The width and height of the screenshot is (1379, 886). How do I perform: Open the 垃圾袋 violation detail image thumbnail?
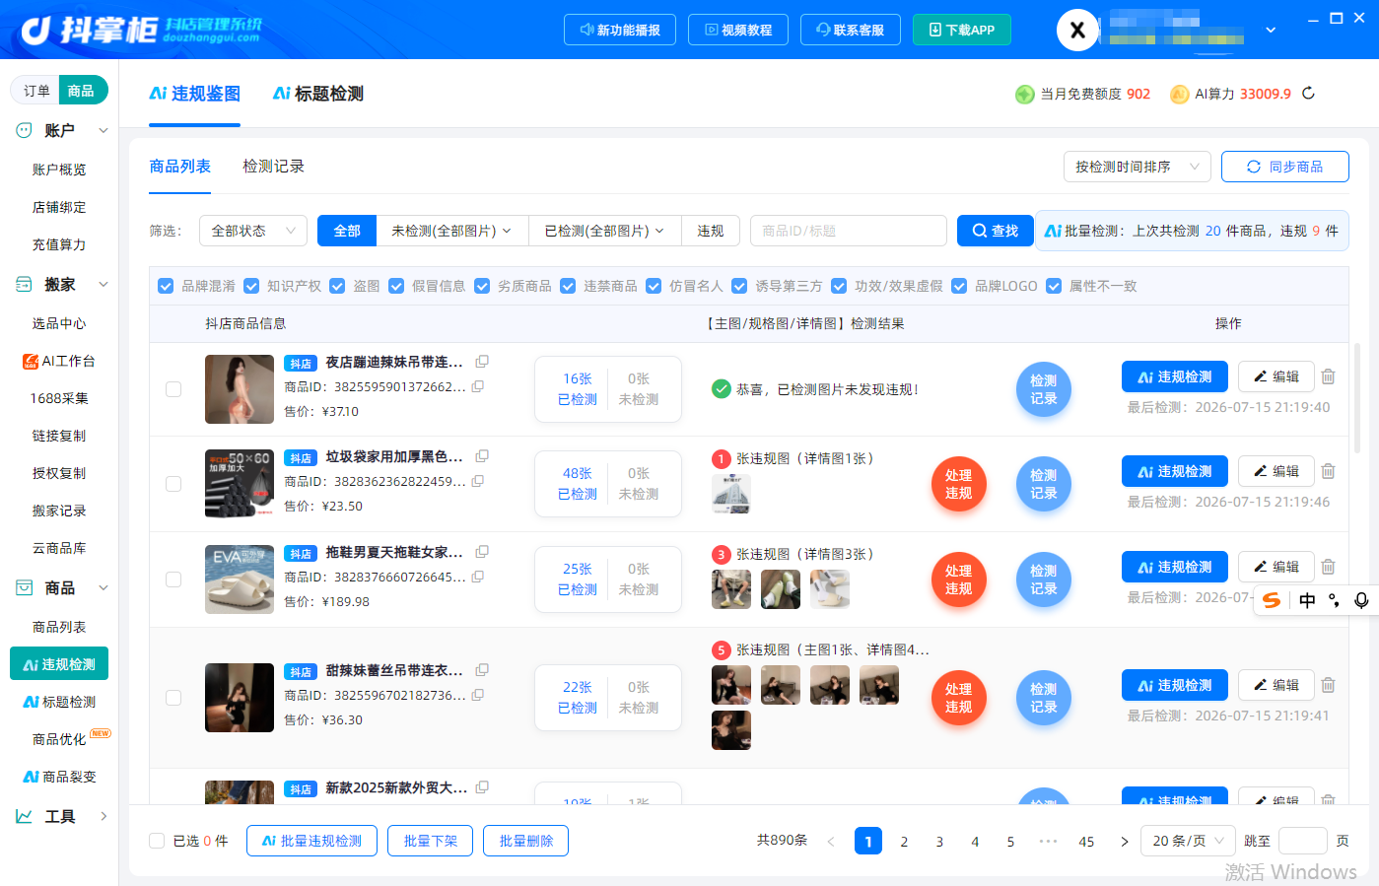pyautogui.click(x=731, y=494)
